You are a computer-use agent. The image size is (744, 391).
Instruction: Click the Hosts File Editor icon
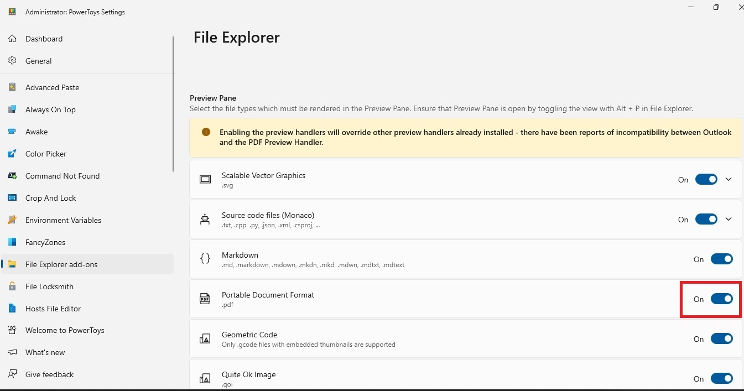coord(12,309)
